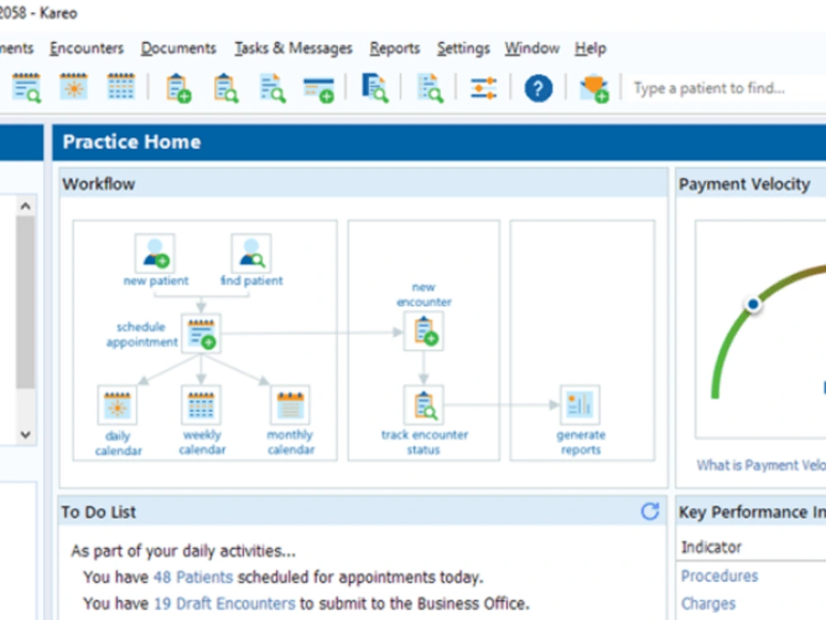This screenshot has width=826, height=620.
Task: Click new payment card toolbar icon
Action: 319,89
